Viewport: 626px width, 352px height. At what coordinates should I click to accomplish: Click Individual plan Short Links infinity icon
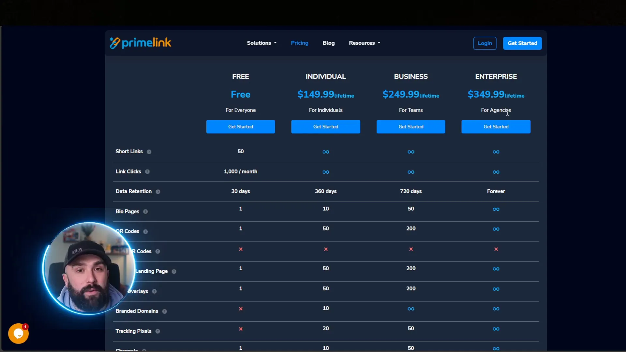(326, 152)
